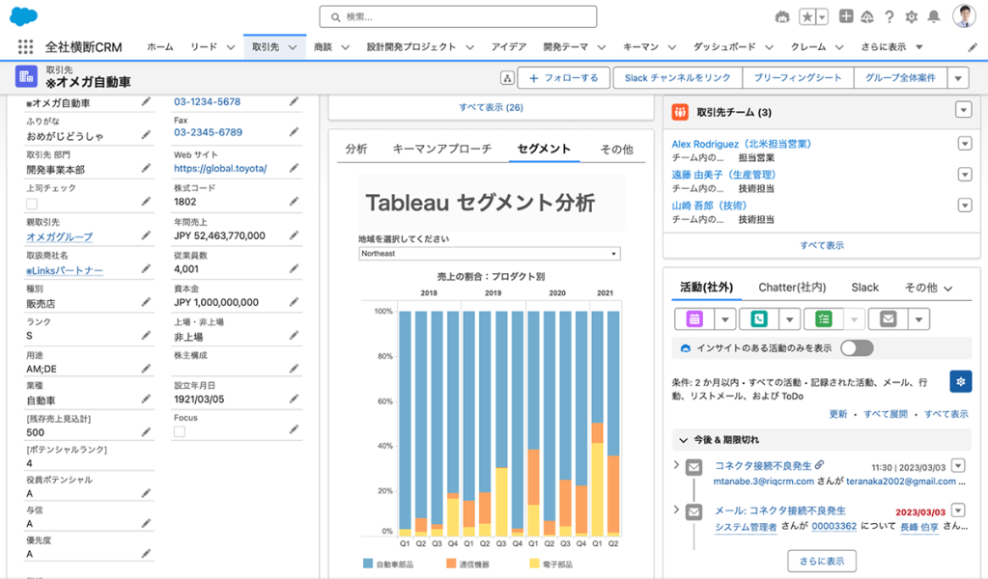
Task: Edit the ふりがな field pencil icon
Action: click(146, 135)
